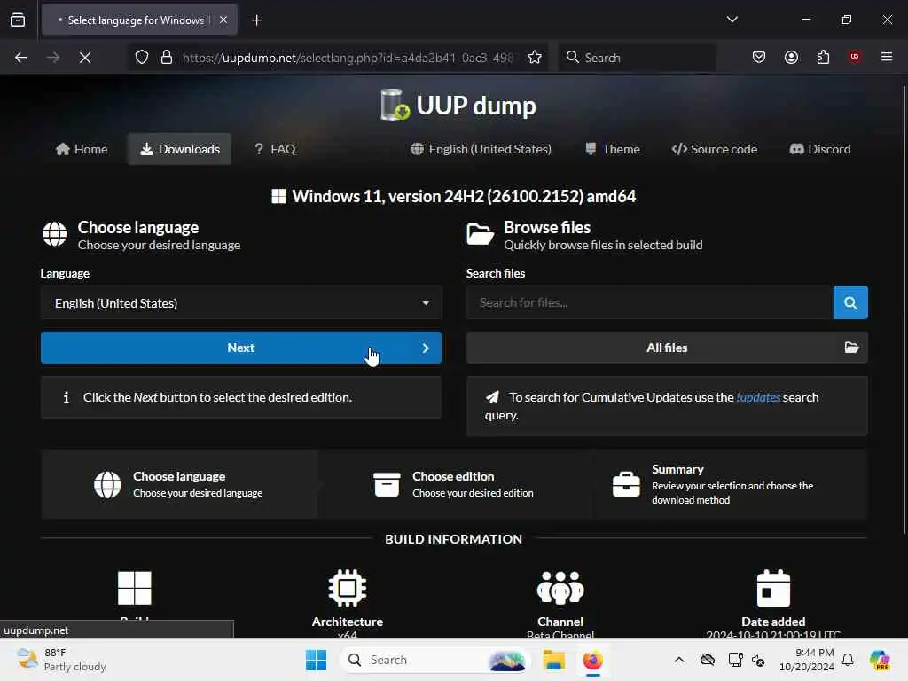The width and height of the screenshot is (908, 681).
Task: Click the Architecture chip icon
Action: (348, 588)
